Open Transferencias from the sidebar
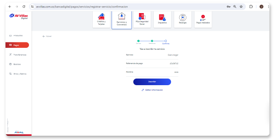274x140 pixels. (18, 55)
